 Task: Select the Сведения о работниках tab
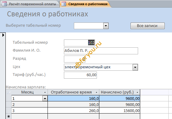tap(86, 4)
